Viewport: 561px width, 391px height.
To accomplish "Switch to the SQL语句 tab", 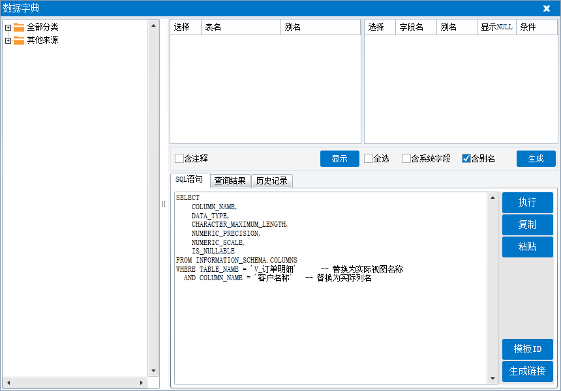I will 190,180.
